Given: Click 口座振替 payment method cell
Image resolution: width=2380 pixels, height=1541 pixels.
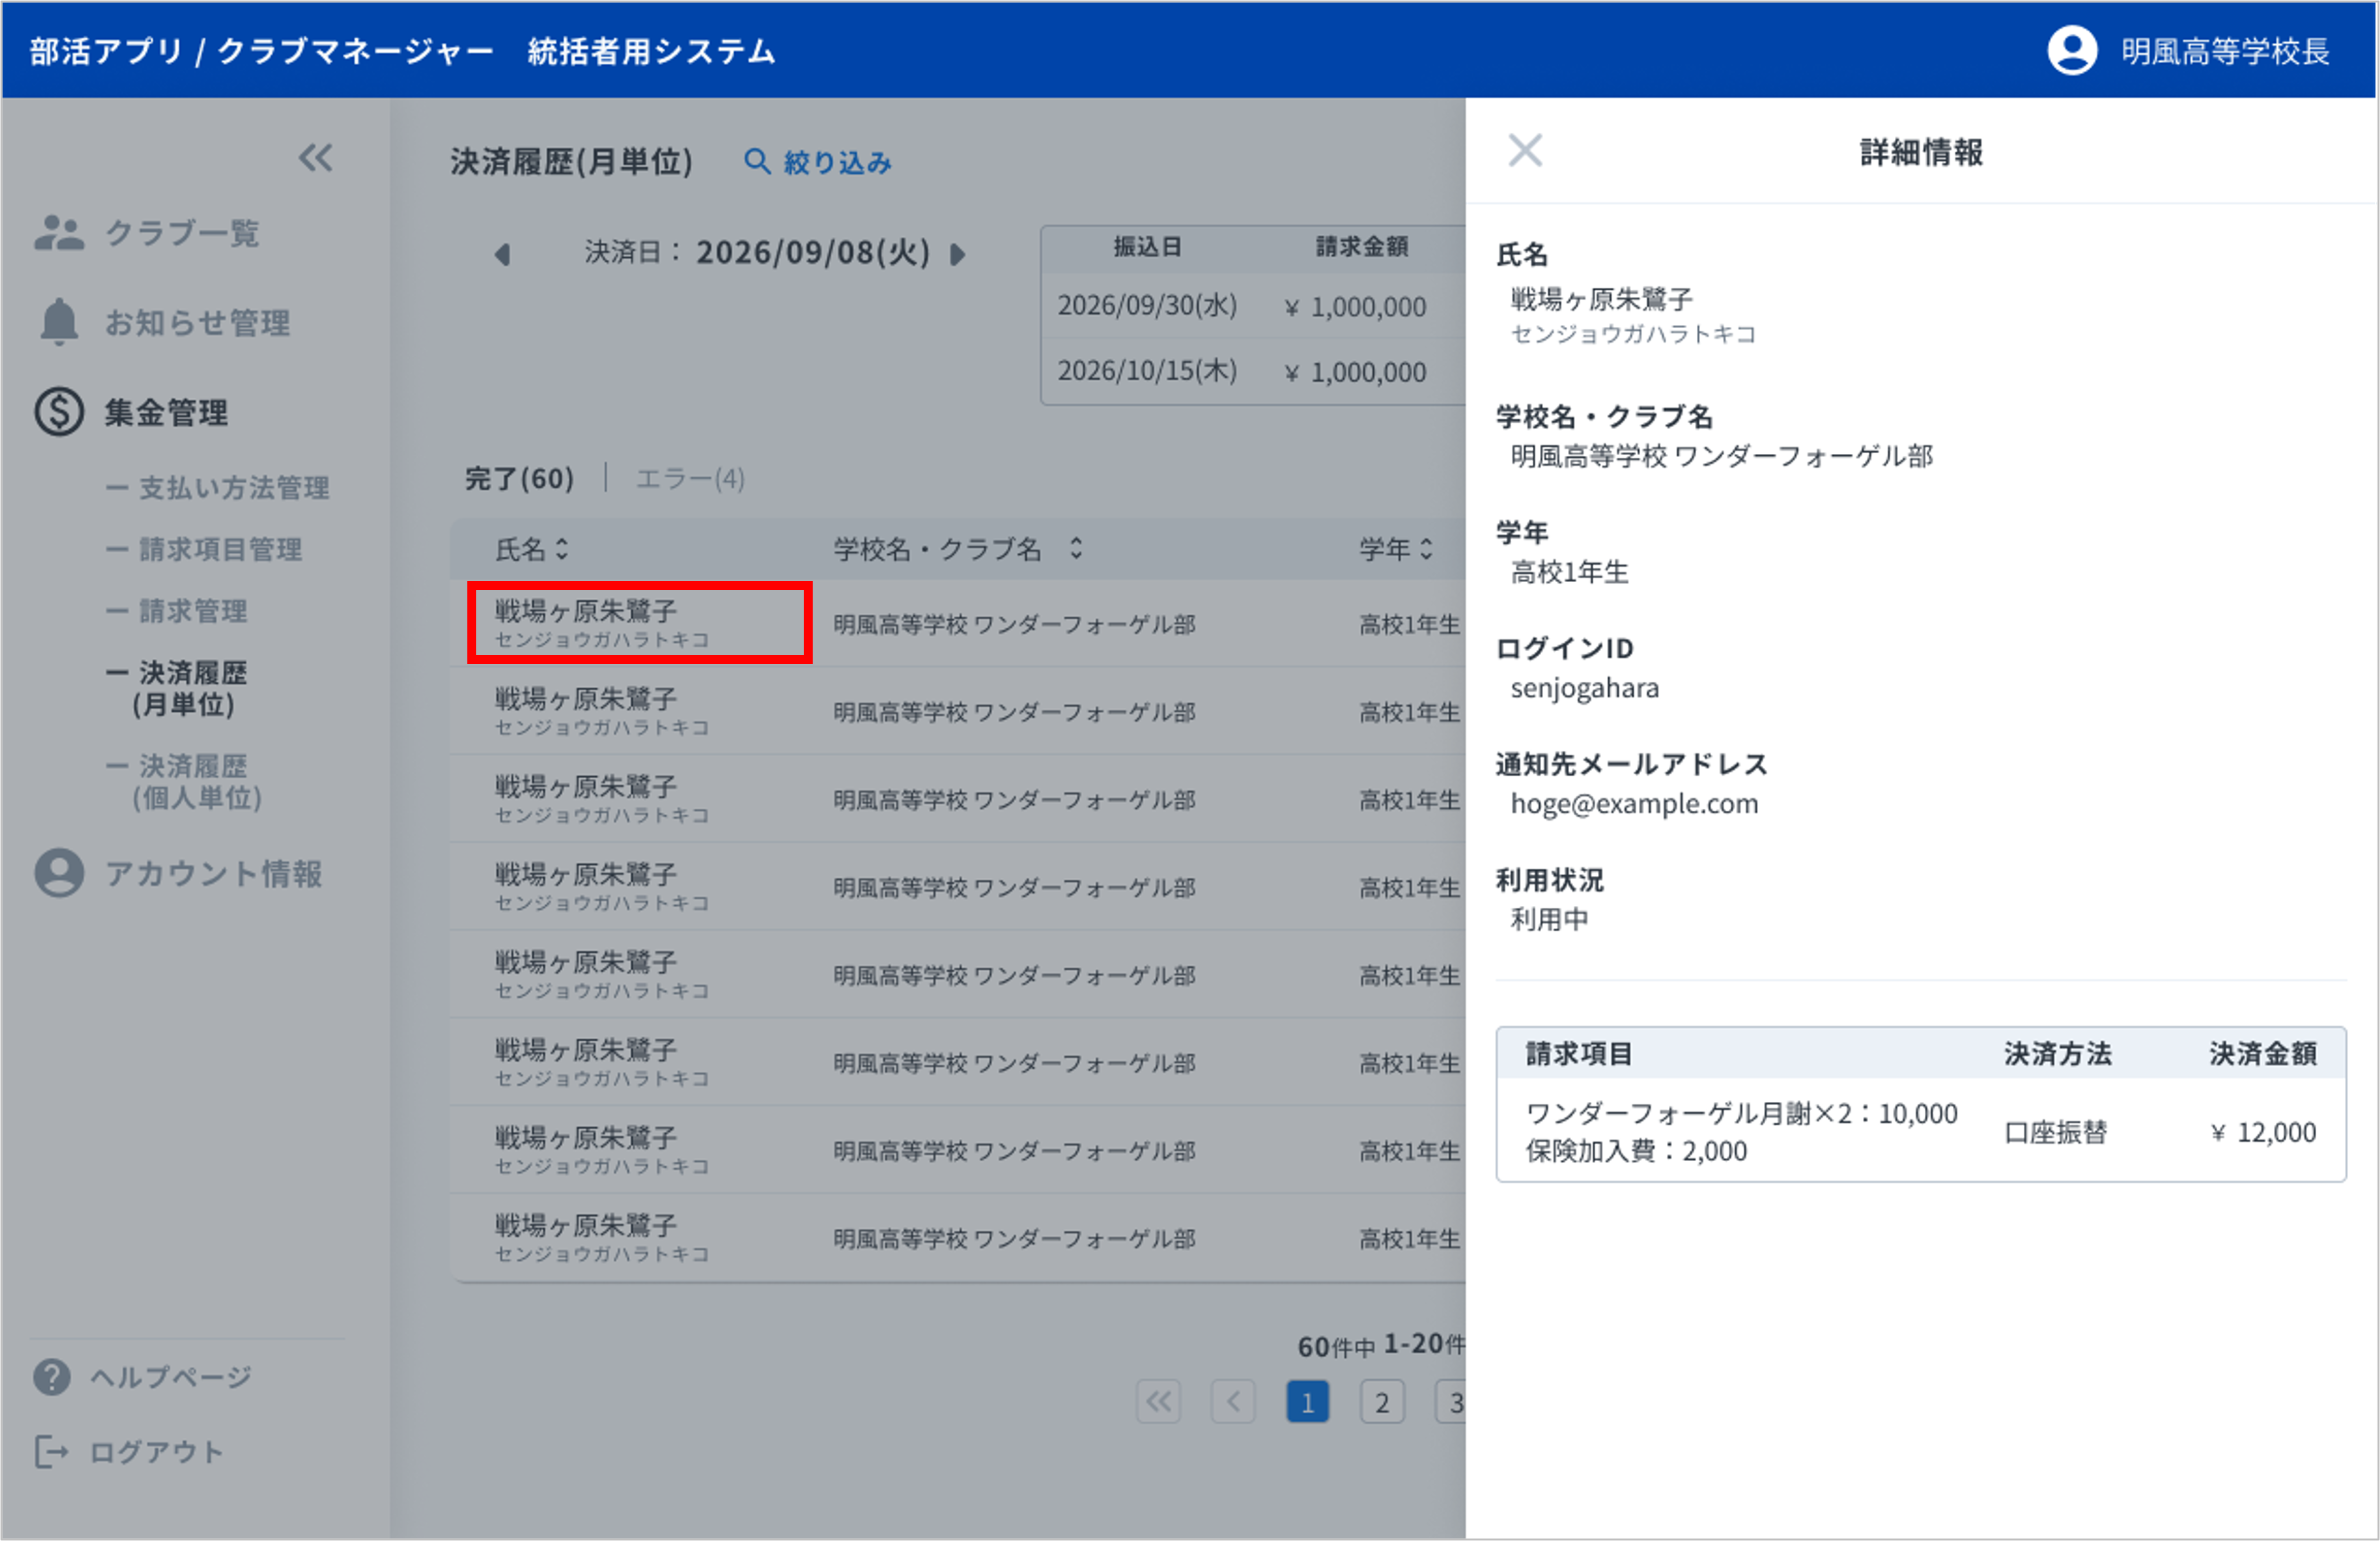Looking at the screenshot, I should pos(2055,1132).
